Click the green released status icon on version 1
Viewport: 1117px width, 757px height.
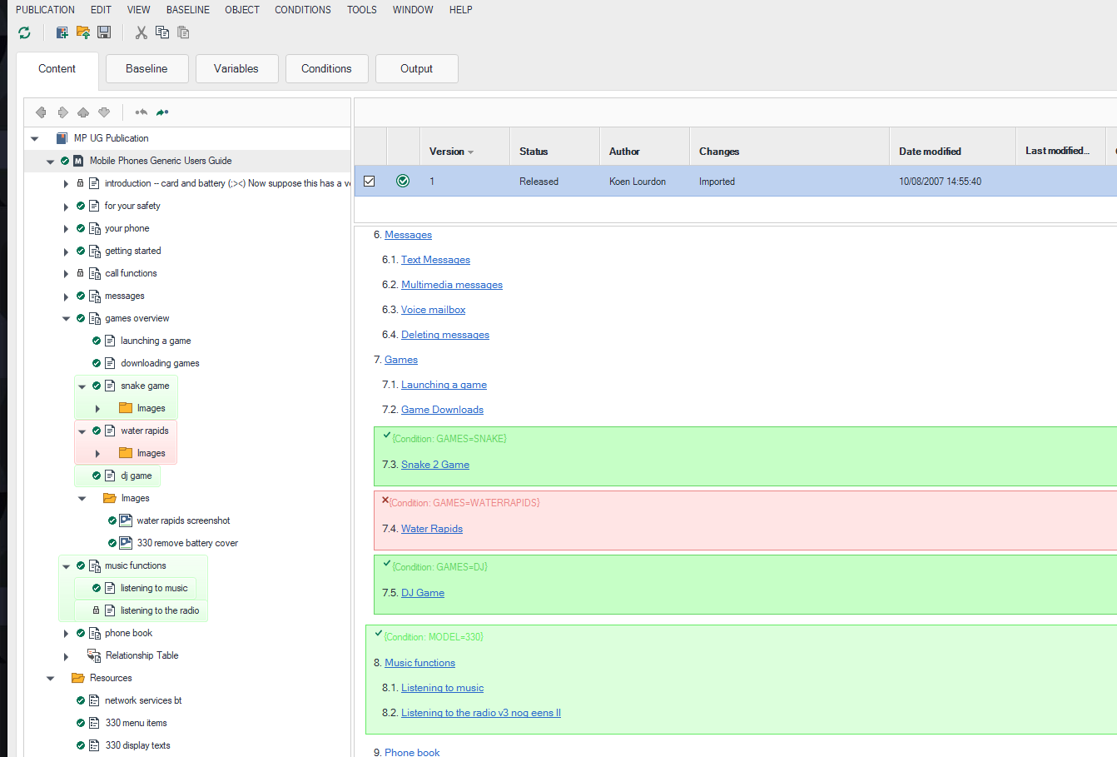pyautogui.click(x=403, y=180)
